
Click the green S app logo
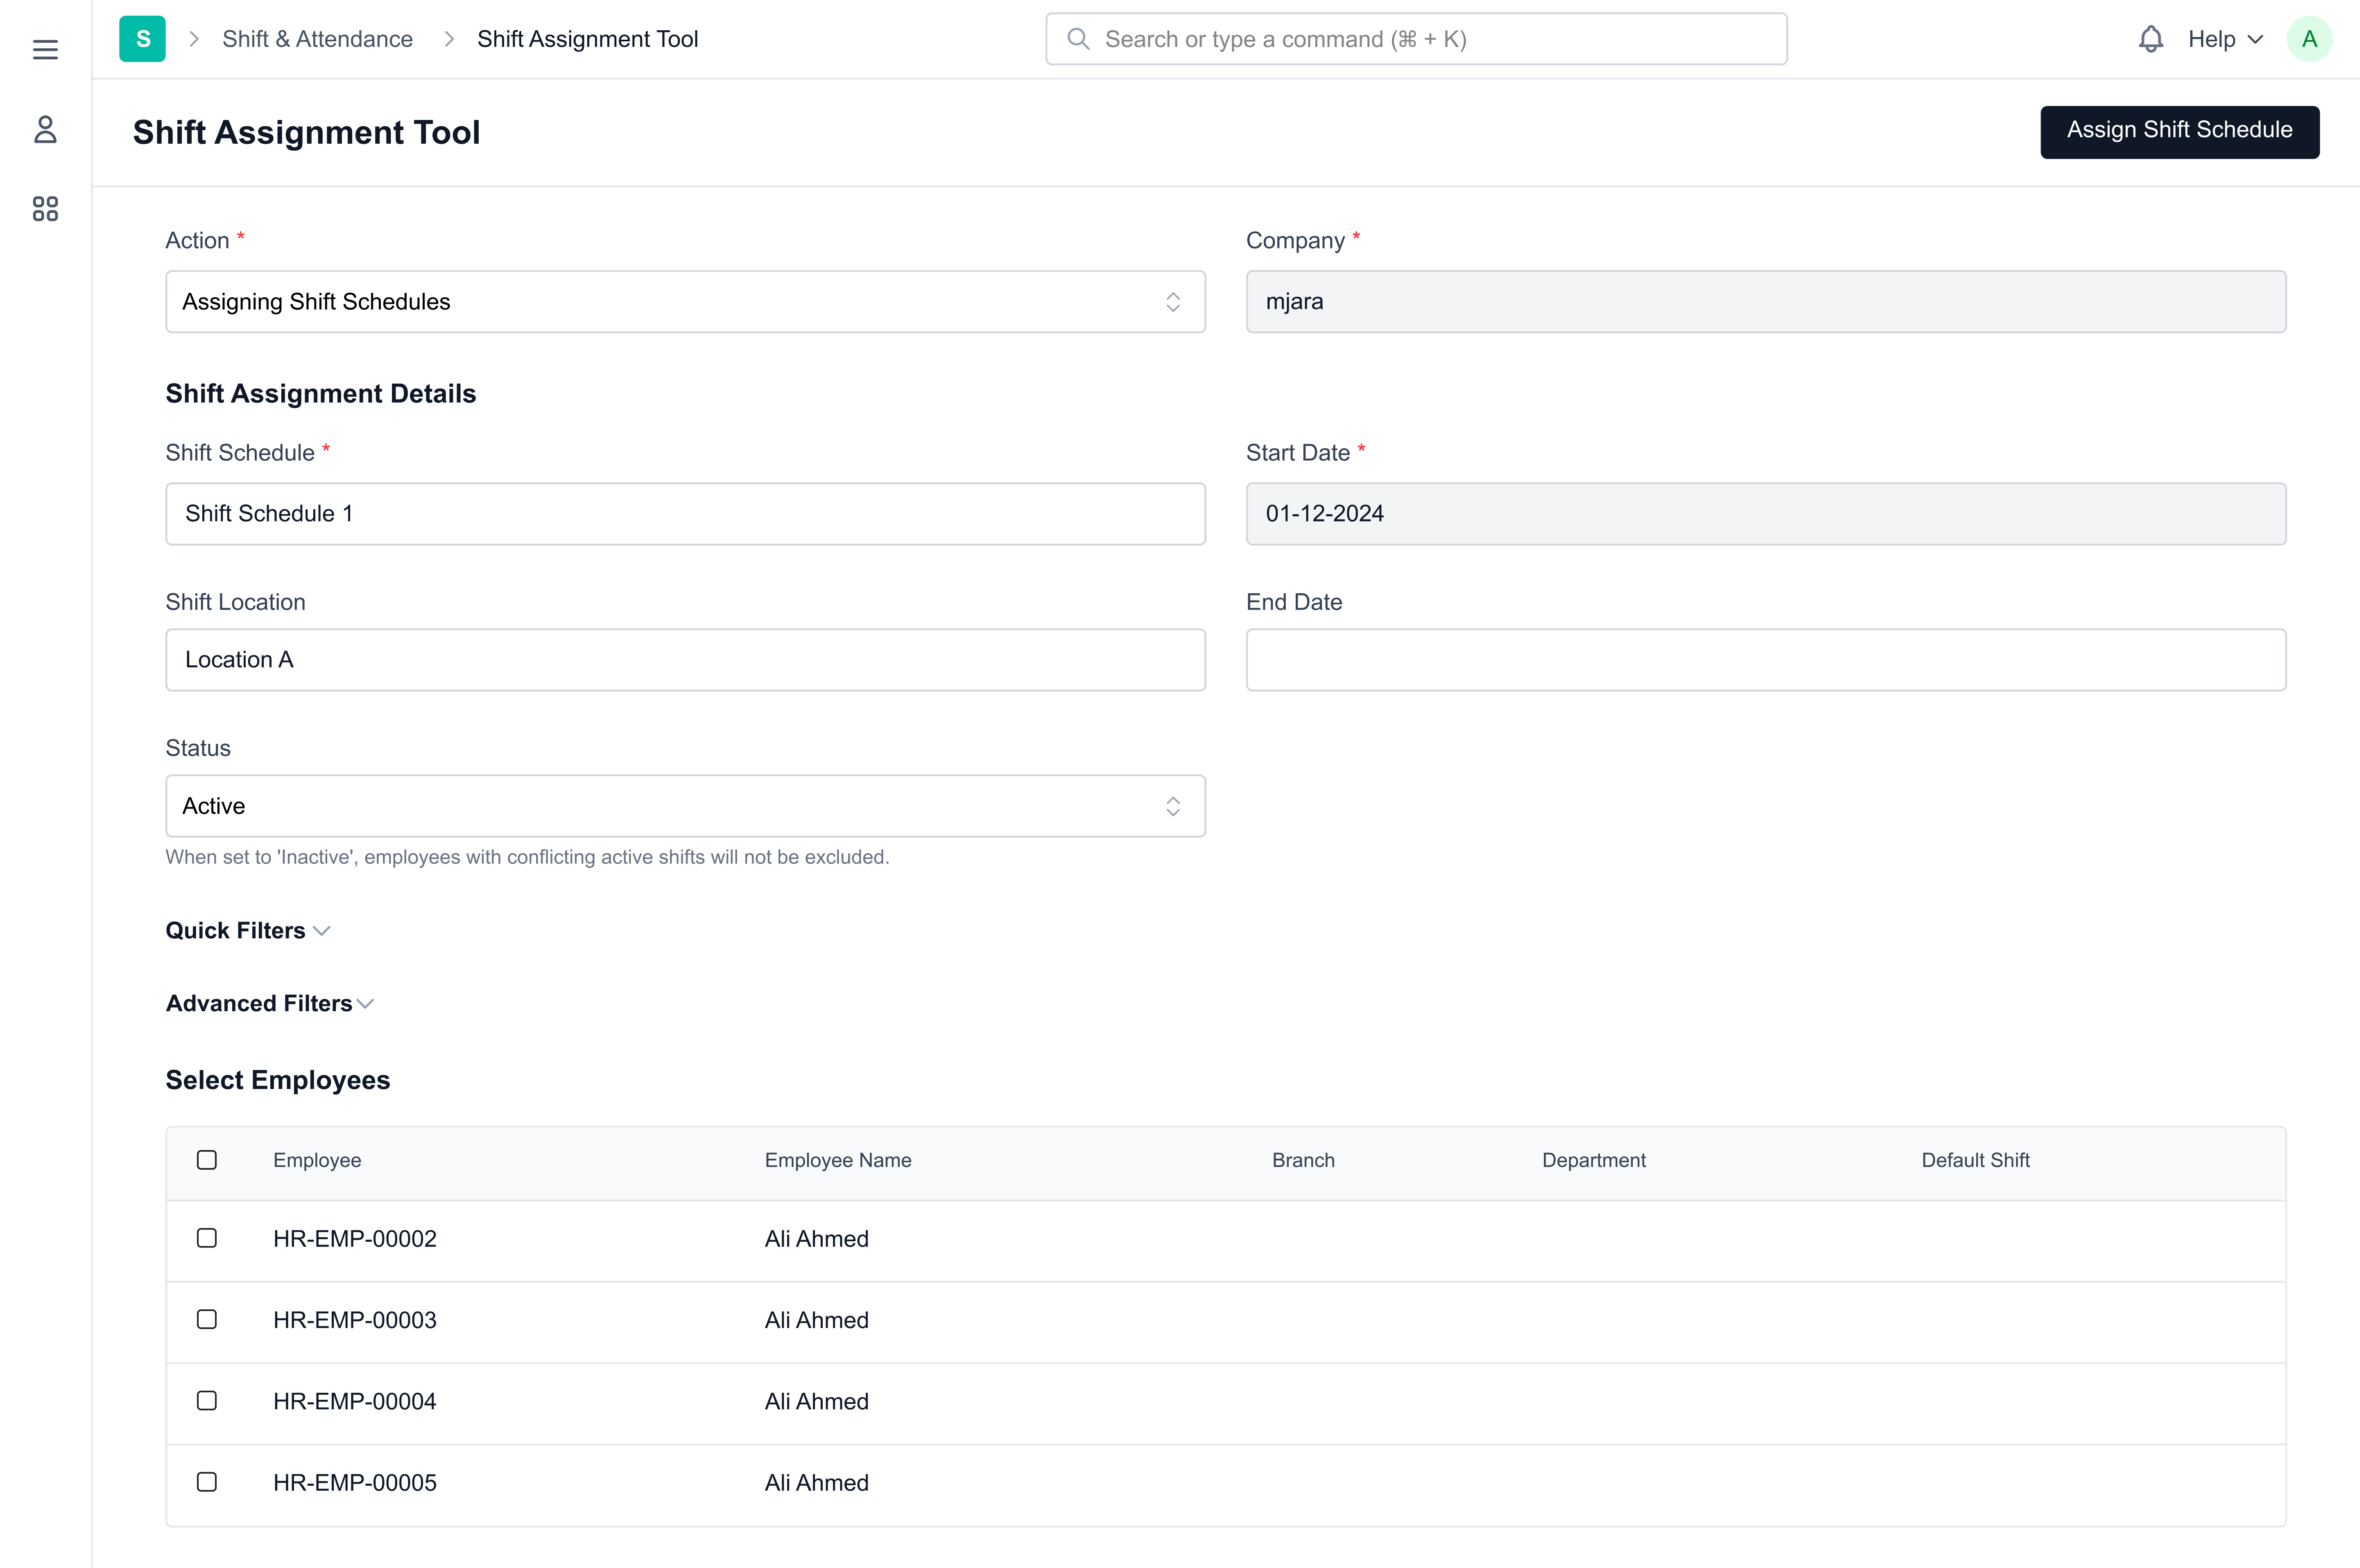[x=142, y=39]
